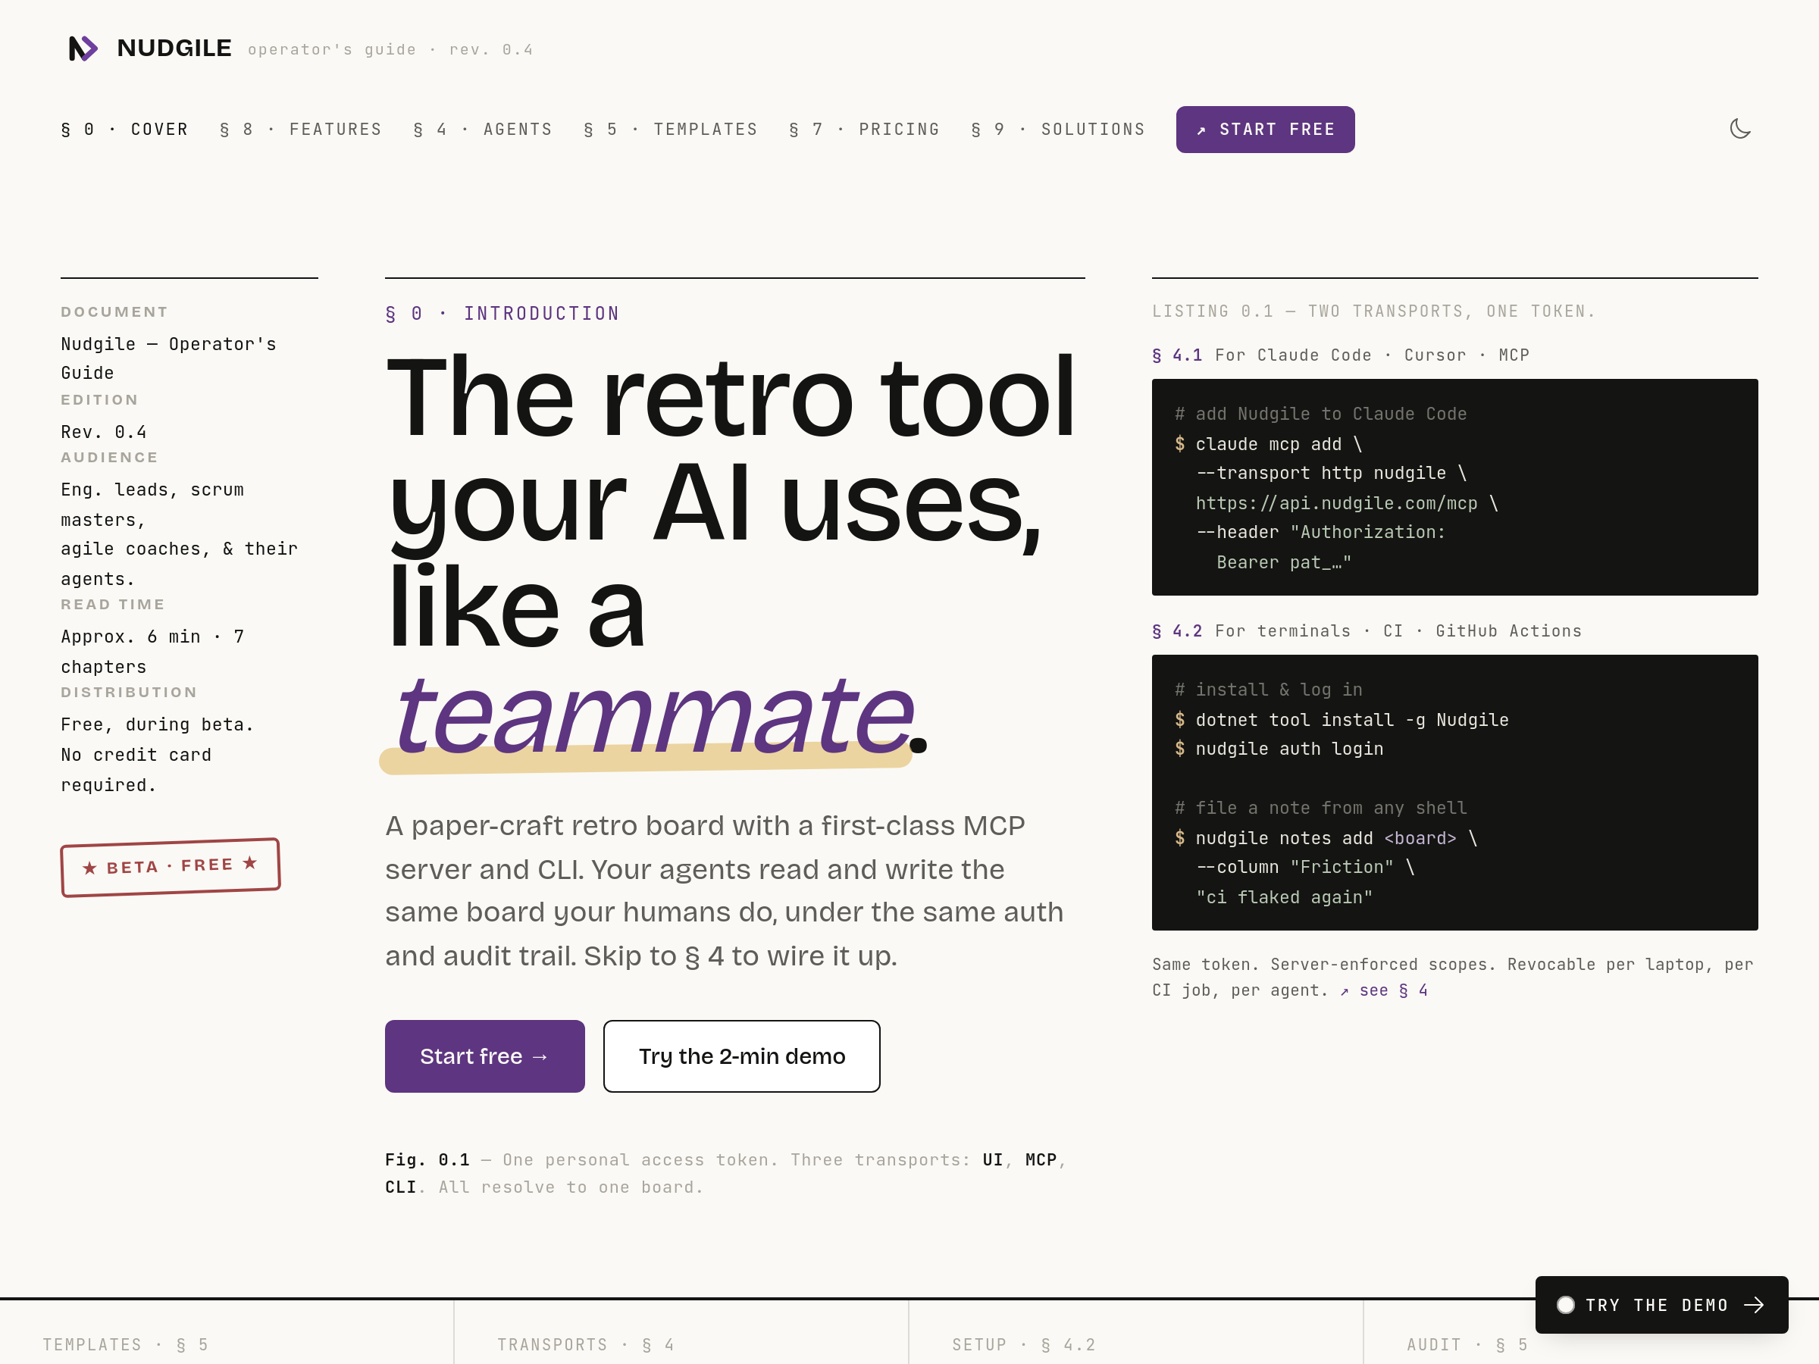
Task: Click the 'teammate' highlighted headline word
Action: click(x=654, y=714)
